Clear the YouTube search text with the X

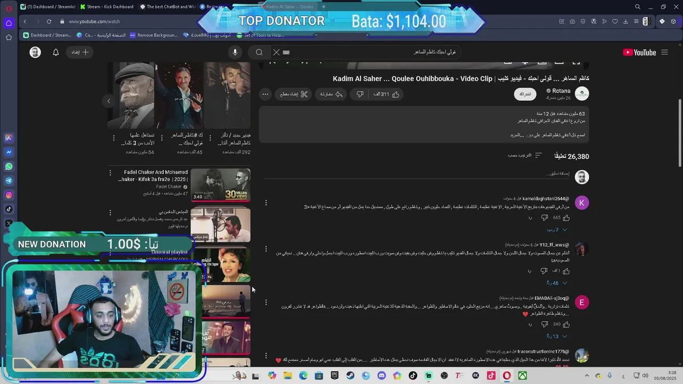276,52
